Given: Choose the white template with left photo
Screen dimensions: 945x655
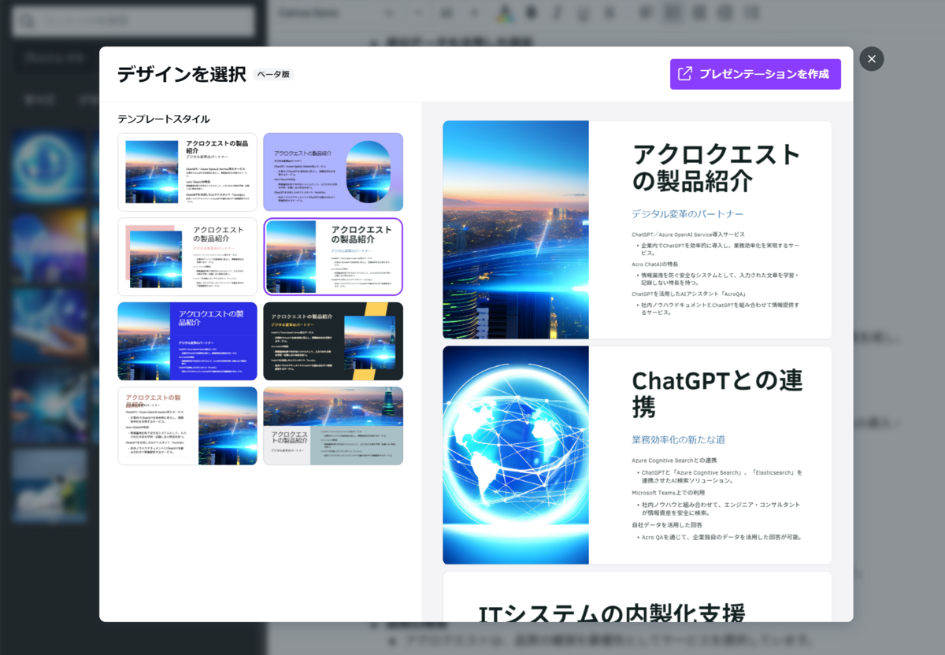Looking at the screenshot, I should pyautogui.click(x=187, y=172).
